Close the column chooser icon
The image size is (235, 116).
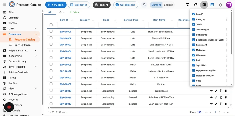point(204,5)
